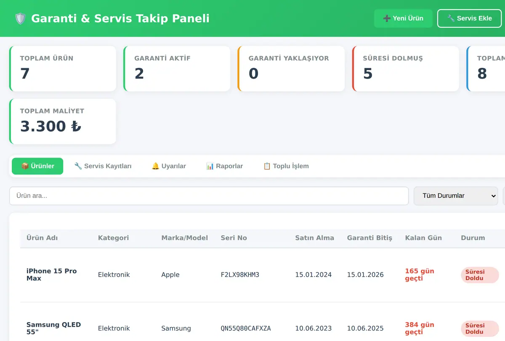This screenshot has width=505, height=341.
Task: Sort by Ürün Adı column header
Action: (42, 238)
